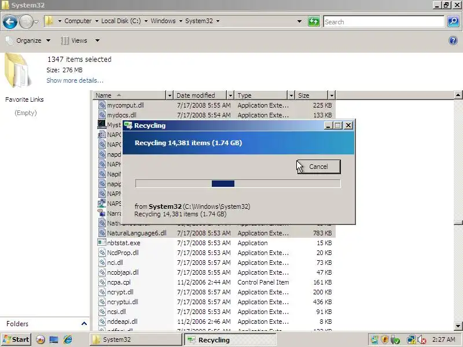
Task: Cancel the recycling operation
Action: click(x=319, y=167)
